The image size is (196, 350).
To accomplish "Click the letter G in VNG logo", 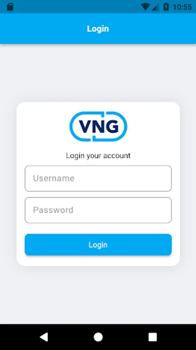I will tap(112, 126).
